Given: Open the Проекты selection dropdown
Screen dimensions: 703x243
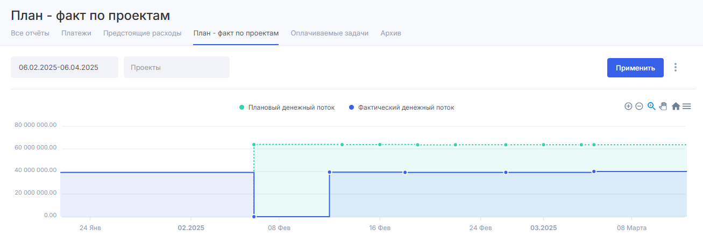Looking at the screenshot, I should click(176, 67).
